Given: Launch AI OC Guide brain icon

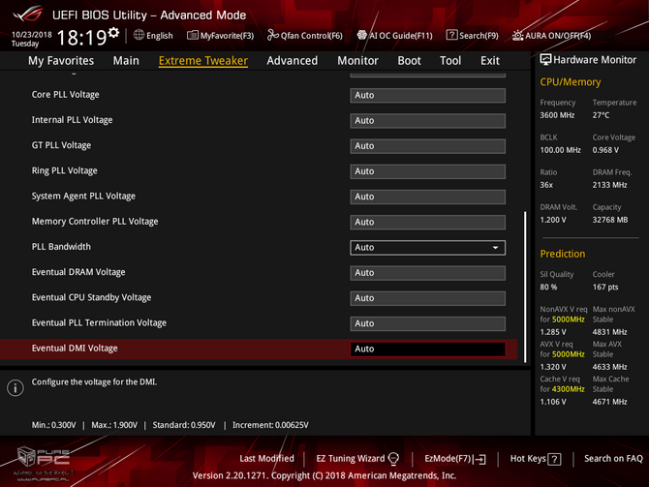Looking at the screenshot, I should coord(361,35).
